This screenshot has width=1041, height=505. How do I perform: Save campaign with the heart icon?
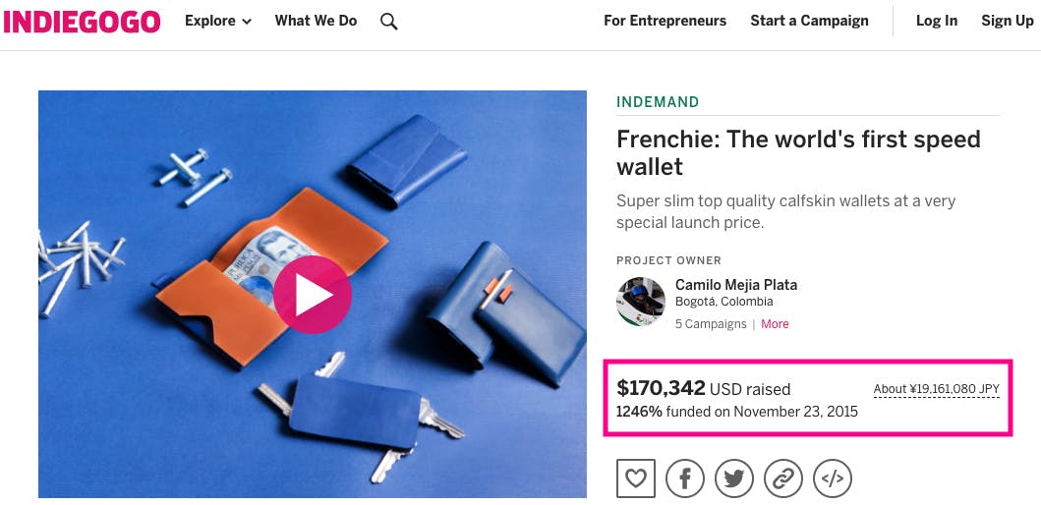pos(635,478)
